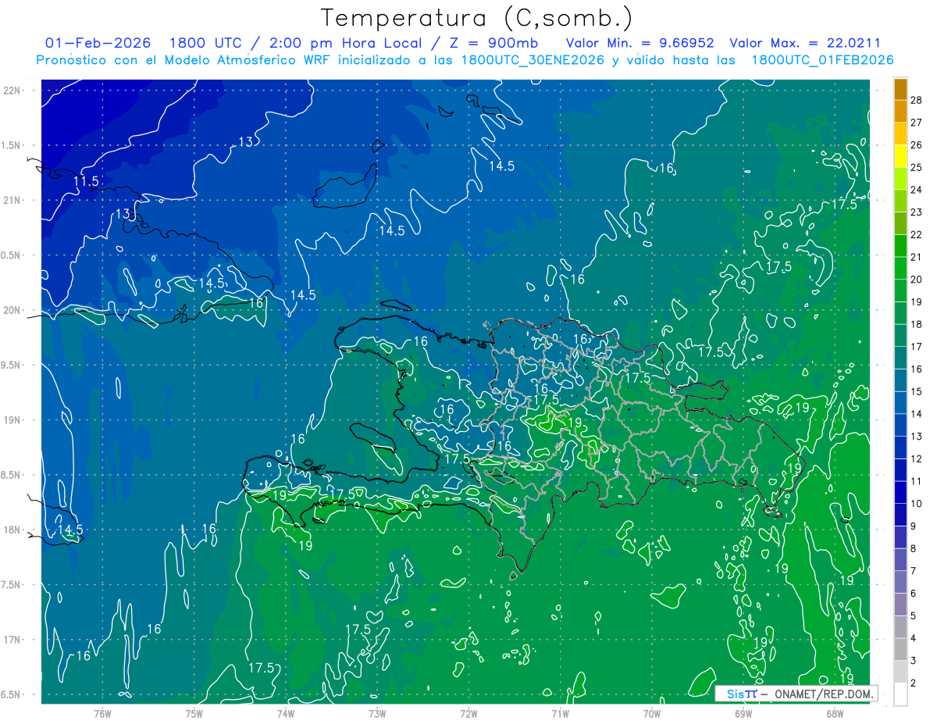Click the "71W" longitude axis label
Image resolution: width=937 pixels, height=724 pixels.
point(560,714)
